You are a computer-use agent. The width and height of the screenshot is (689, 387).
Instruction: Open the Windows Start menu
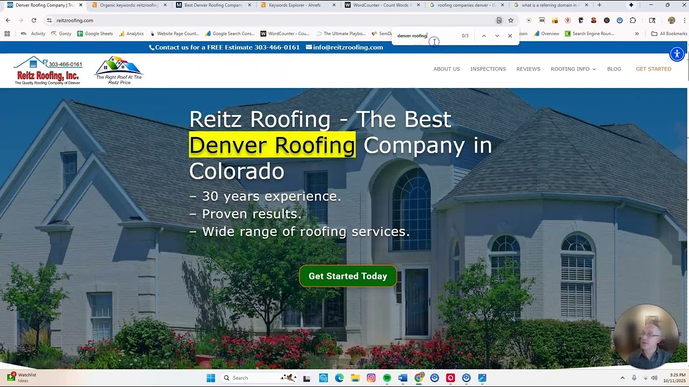(x=210, y=378)
